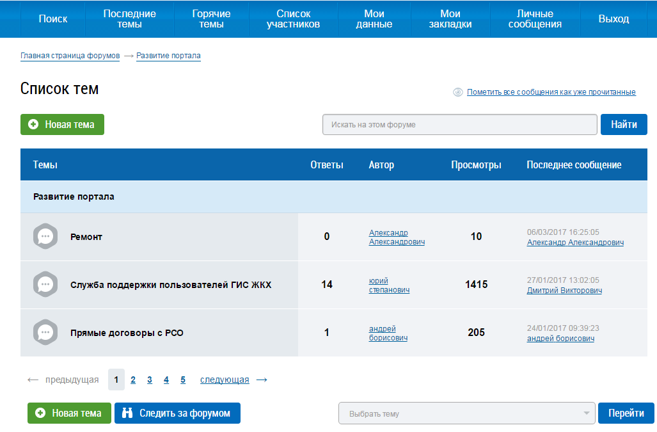This screenshot has height=432, width=657.
Task: Click the right arrow after следующая
Action: point(262,380)
